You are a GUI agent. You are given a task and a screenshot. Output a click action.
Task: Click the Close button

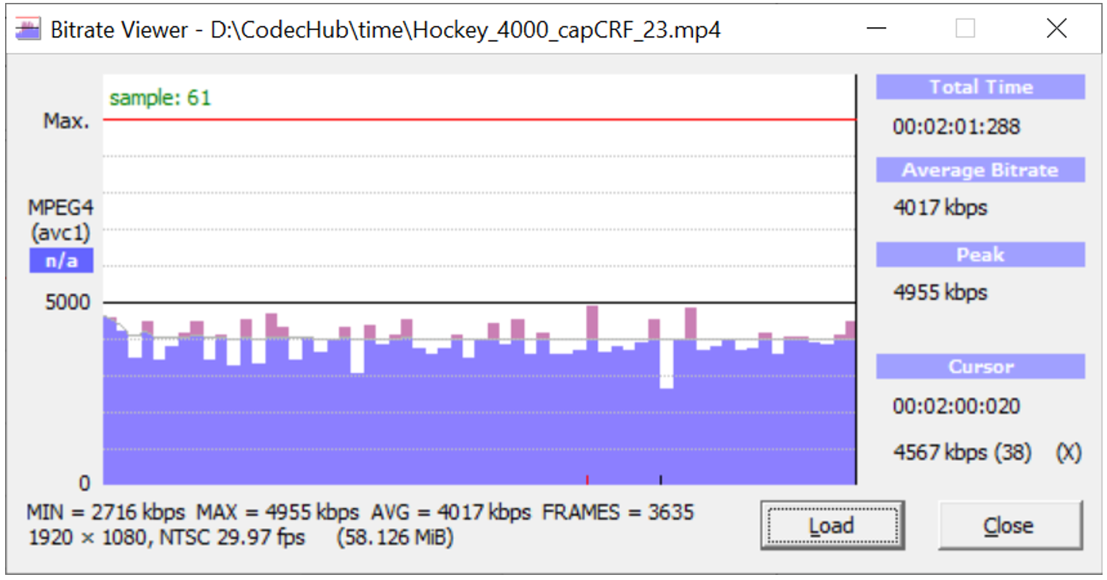pos(1009,526)
